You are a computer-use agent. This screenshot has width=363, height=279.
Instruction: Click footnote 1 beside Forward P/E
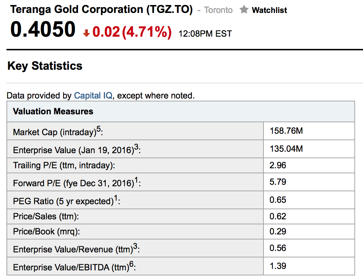(136, 180)
